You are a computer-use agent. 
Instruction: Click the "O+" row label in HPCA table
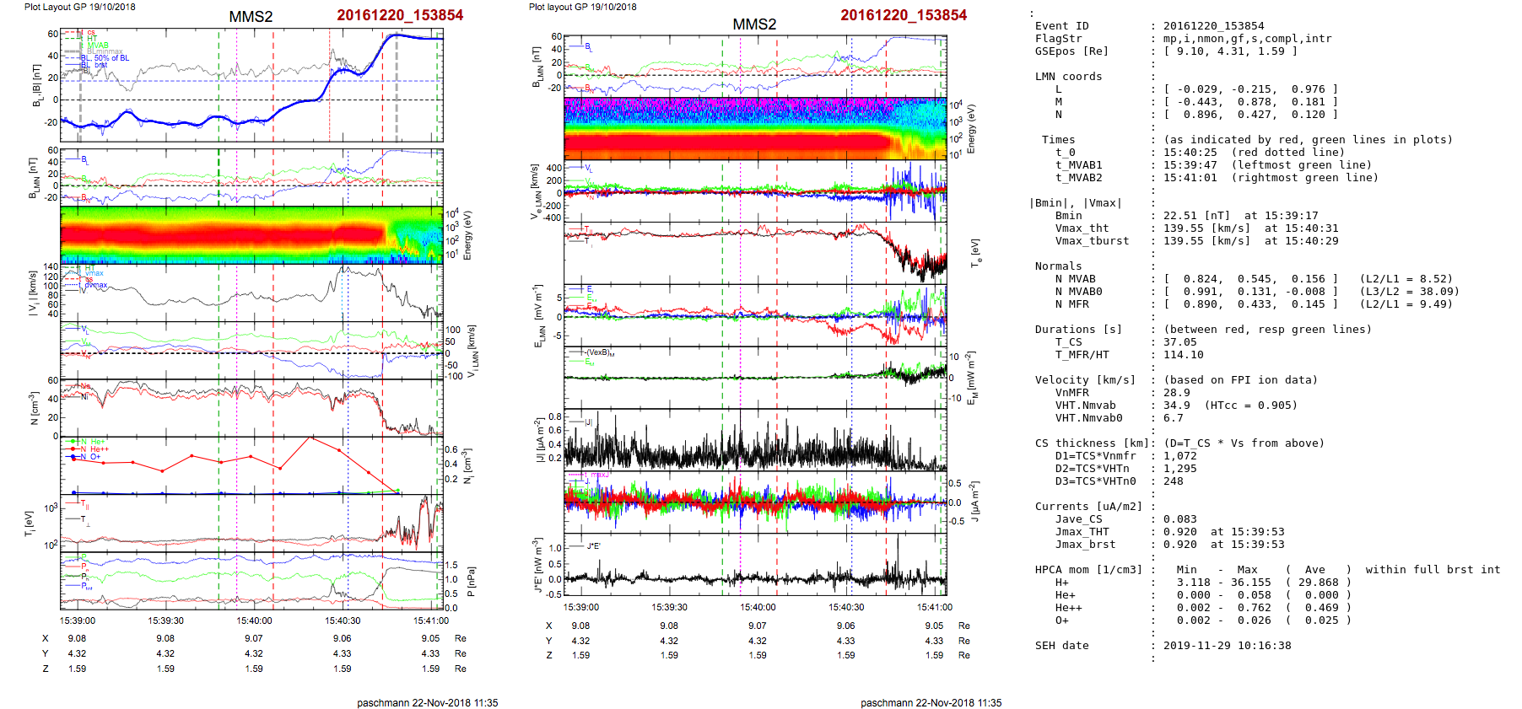[1061, 620]
